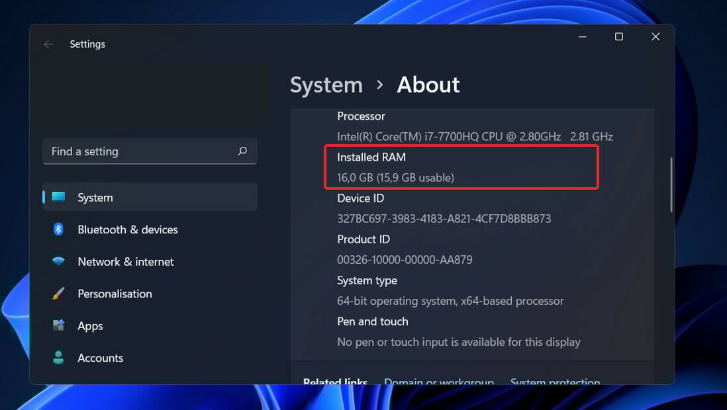Screen dimensions: 727x410
Task: Click the Find a setting search field
Action: coord(132,151)
